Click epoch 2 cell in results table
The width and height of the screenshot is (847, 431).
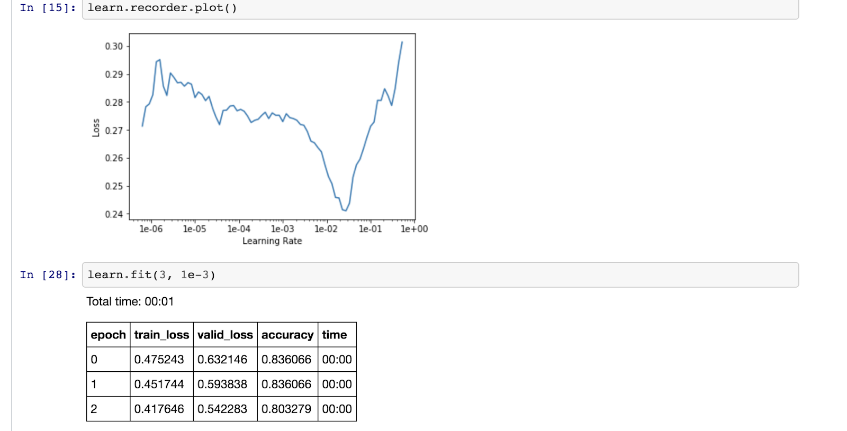[108, 409]
